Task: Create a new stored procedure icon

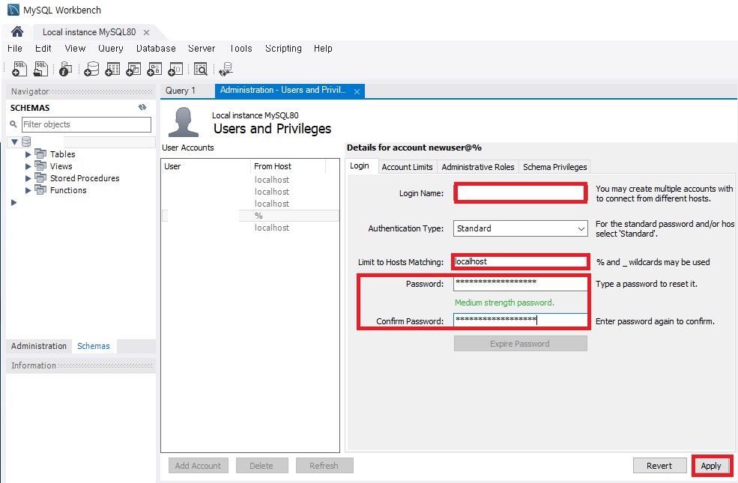Action: tap(154, 69)
